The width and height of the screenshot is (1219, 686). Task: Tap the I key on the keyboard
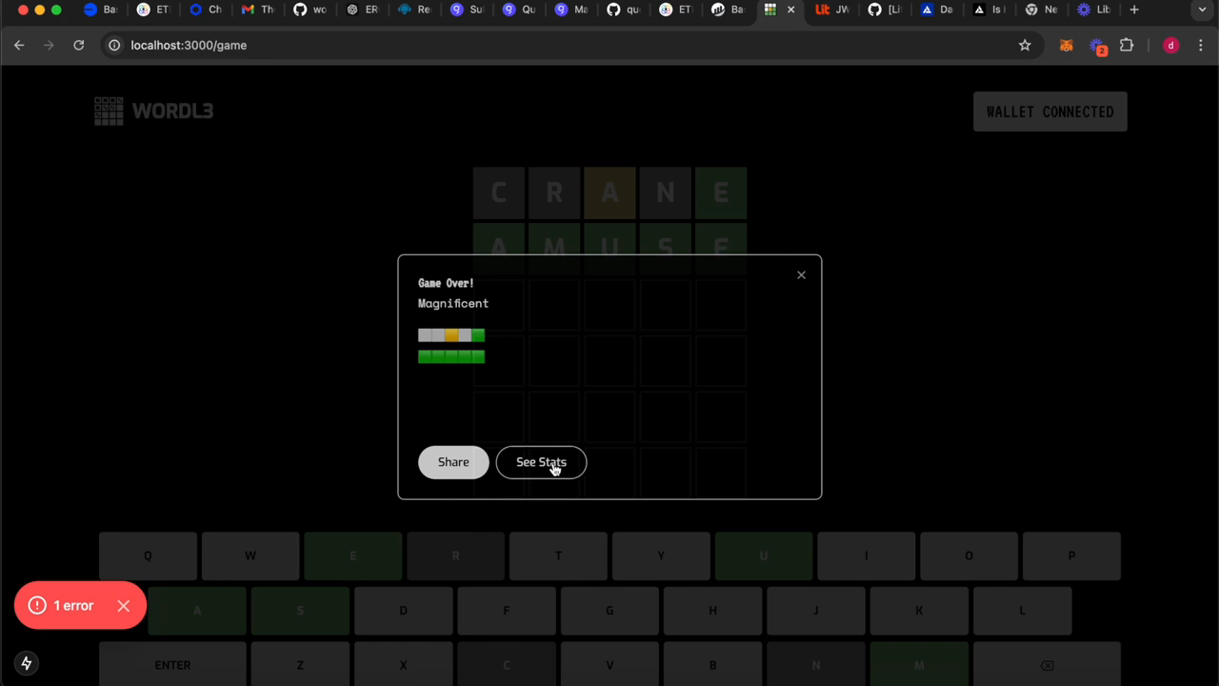(x=866, y=555)
